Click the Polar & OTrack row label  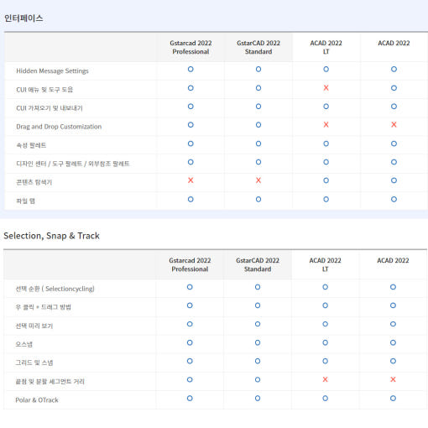(37, 400)
